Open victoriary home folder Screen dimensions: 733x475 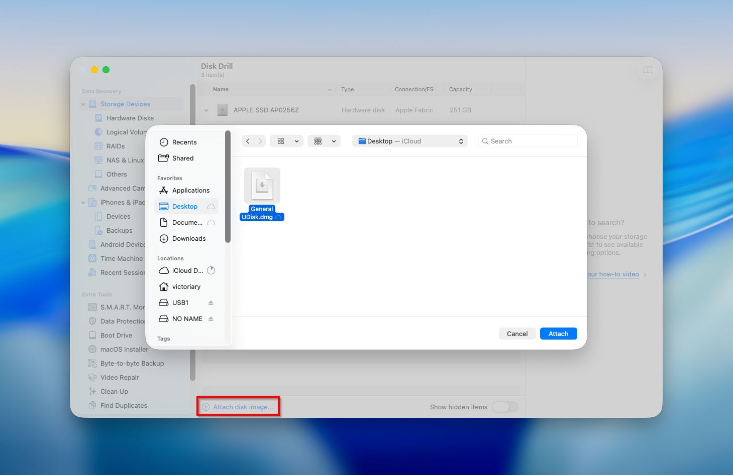[x=187, y=286]
